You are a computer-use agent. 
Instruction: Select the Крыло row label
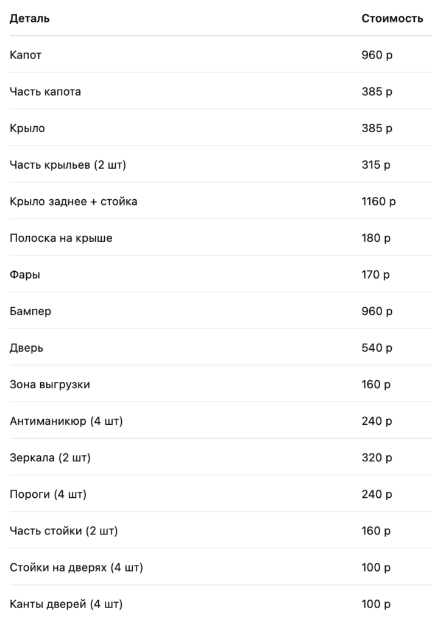(27, 129)
